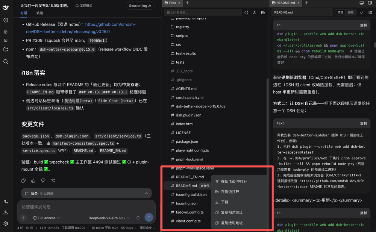The width and height of the screenshot is (376, 232).
Task: Click the branch conversation icon below the reply
Action: 53,180
